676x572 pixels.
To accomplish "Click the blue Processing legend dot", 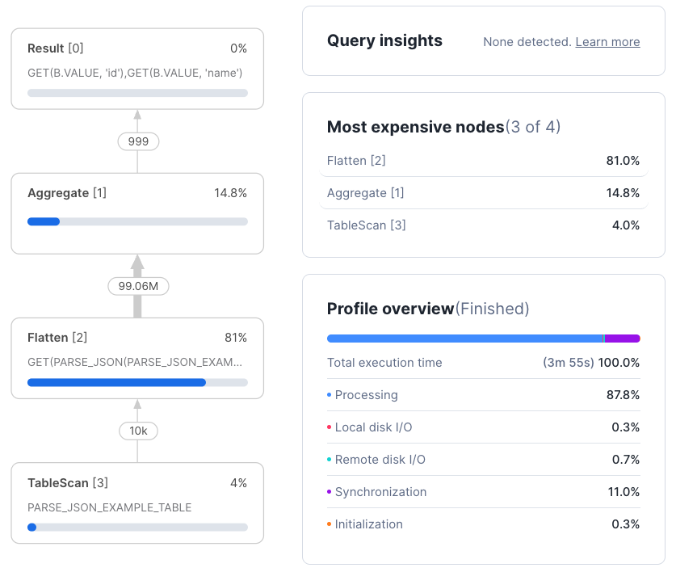I will [x=330, y=395].
